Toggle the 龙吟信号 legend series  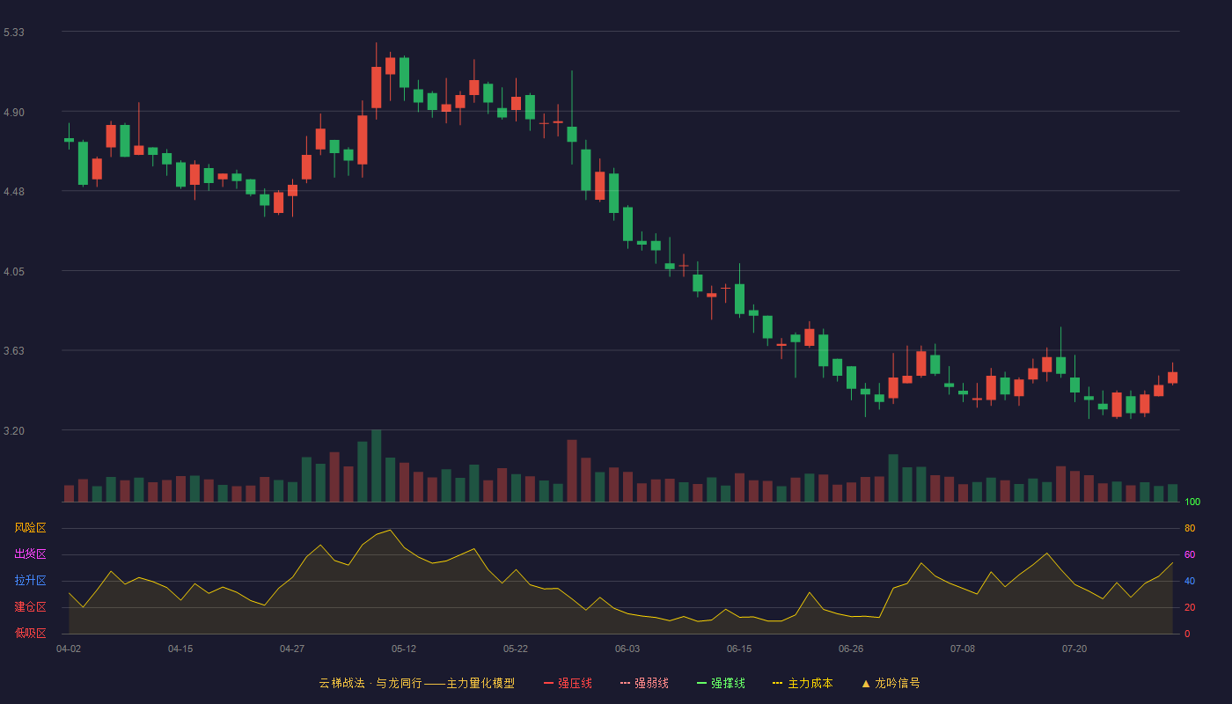coord(891,683)
